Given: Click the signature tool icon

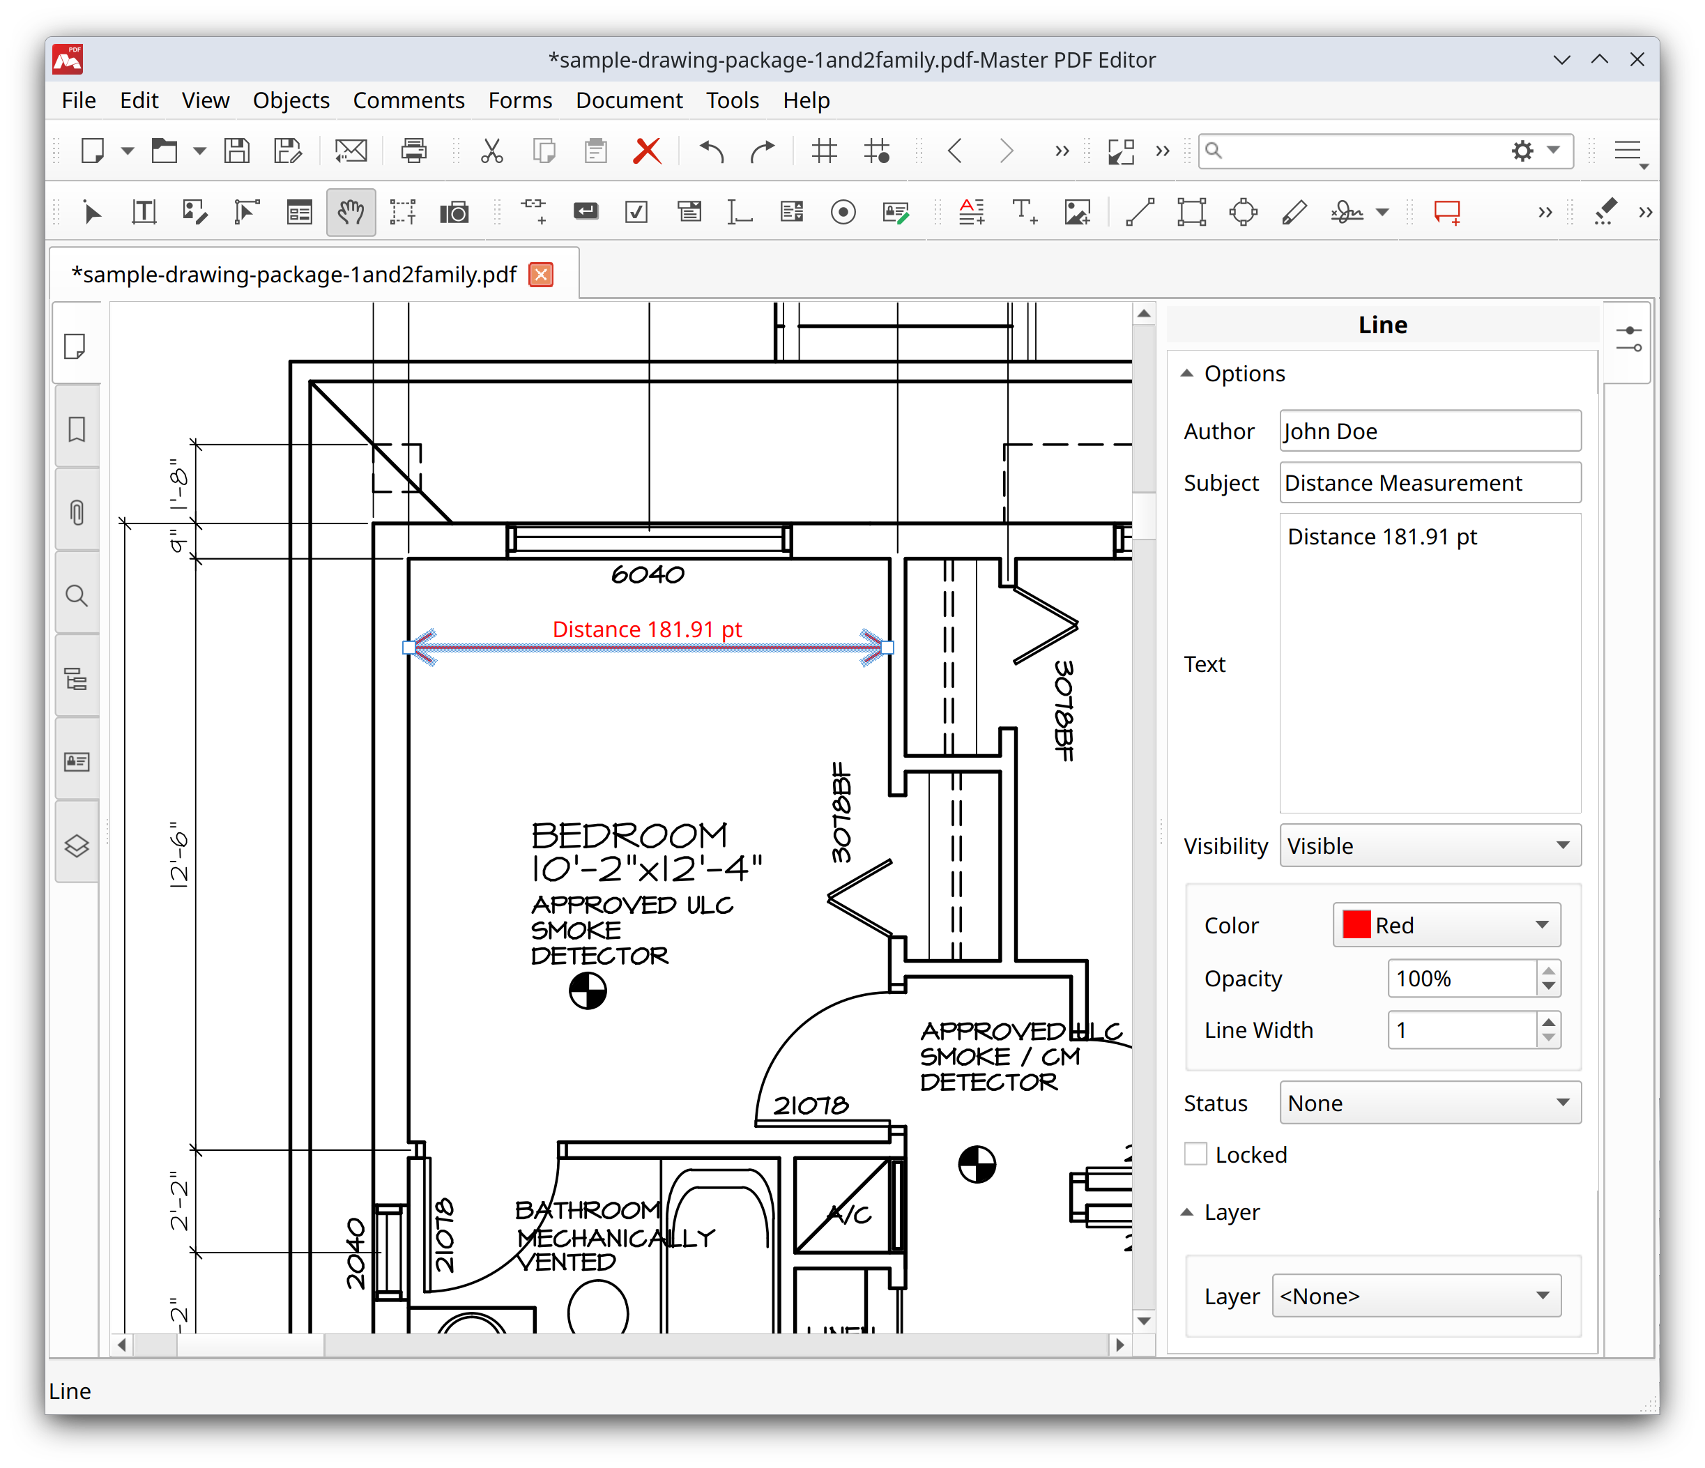Looking at the screenshot, I should 1347,213.
